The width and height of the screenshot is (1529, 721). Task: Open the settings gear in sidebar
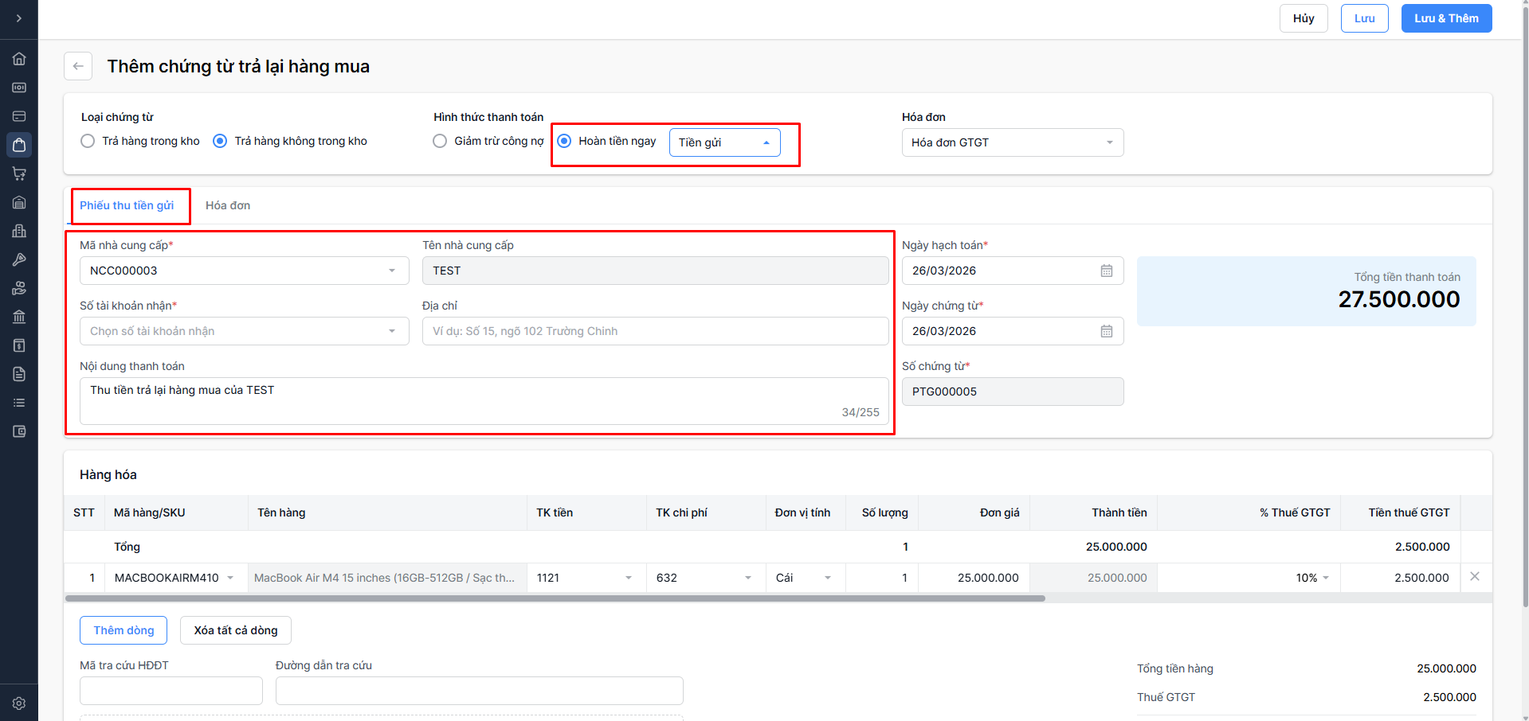click(x=19, y=703)
